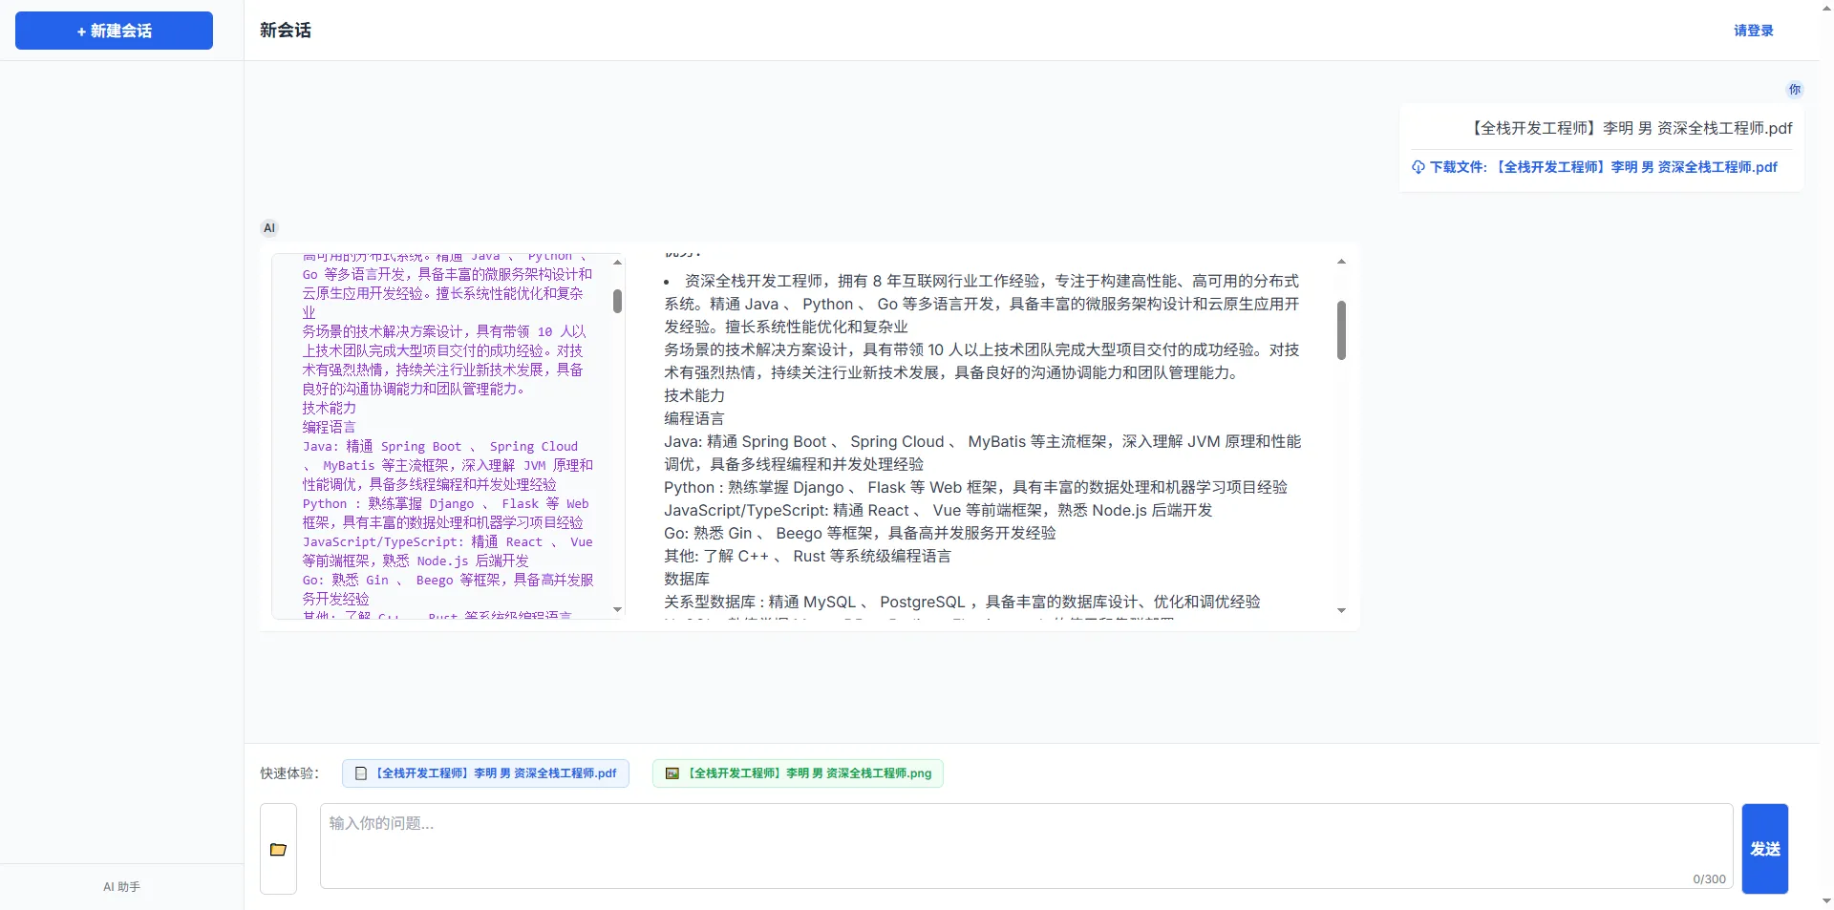Click the JavaScript/TypeScript line in right pane
This screenshot has width=1834, height=910.
(x=938, y=510)
